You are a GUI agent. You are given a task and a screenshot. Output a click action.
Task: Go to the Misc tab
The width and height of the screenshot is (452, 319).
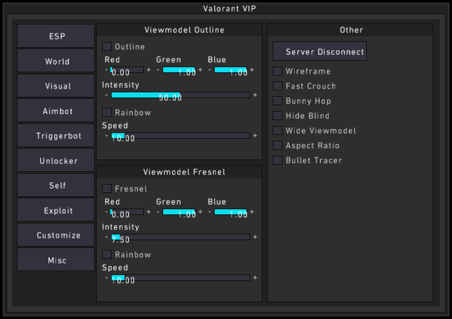point(56,260)
